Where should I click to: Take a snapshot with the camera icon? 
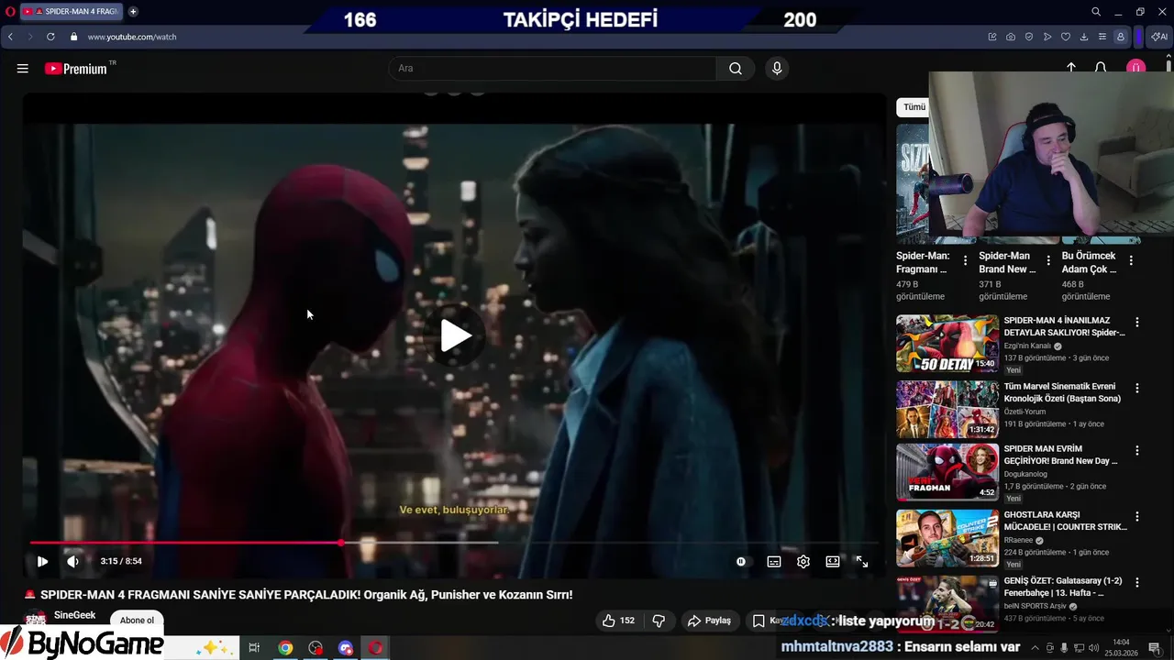tap(1011, 37)
